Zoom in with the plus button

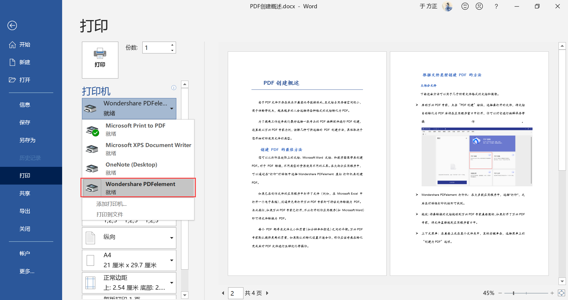(552, 293)
